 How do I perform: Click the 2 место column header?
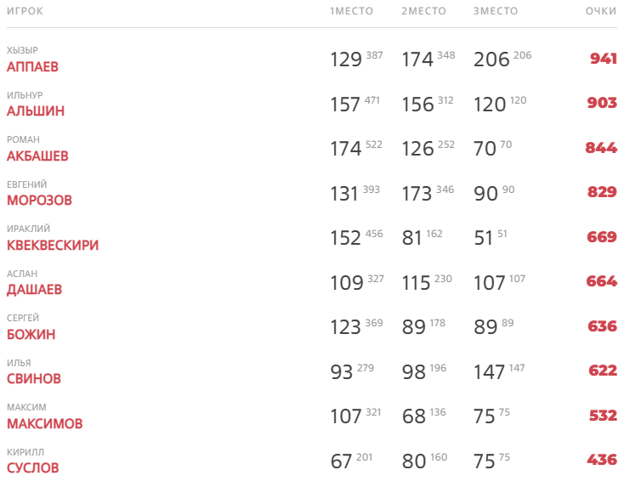(423, 11)
